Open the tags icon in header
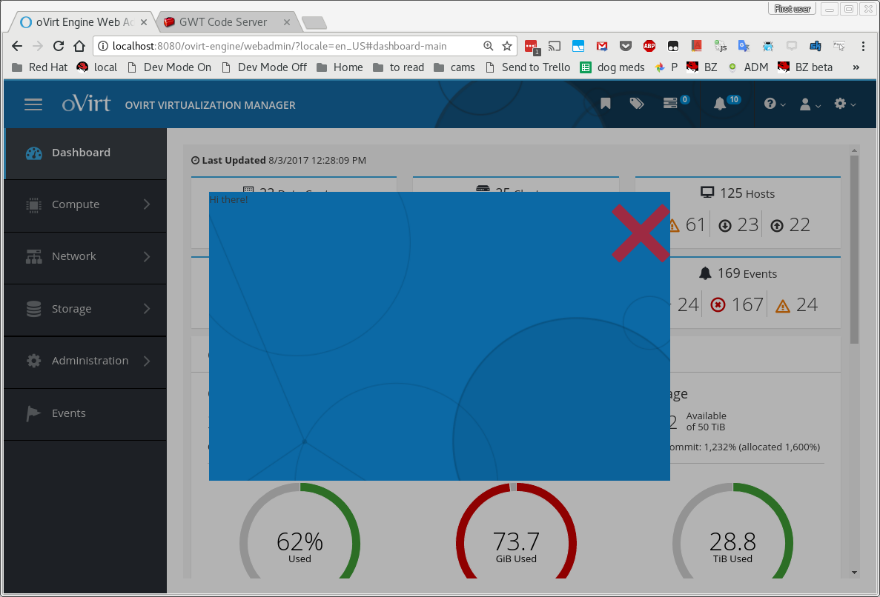Screen dimensions: 880x597 tap(637, 104)
